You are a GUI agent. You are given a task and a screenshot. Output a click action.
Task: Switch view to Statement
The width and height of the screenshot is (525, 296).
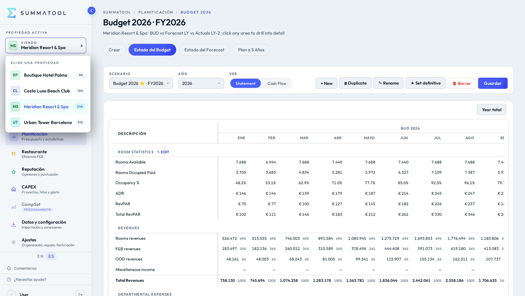245,84
